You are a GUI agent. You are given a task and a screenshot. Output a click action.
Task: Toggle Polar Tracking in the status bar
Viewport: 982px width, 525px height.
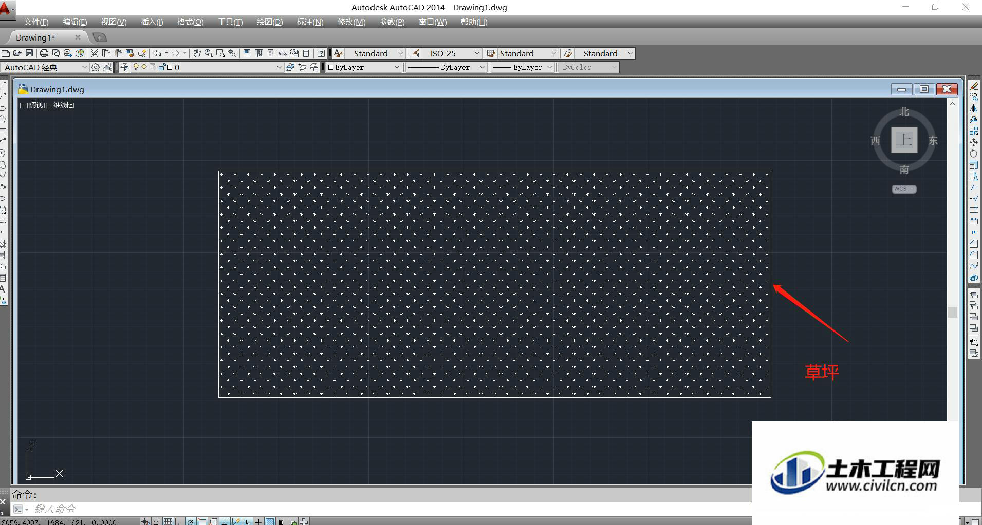point(191,521)
